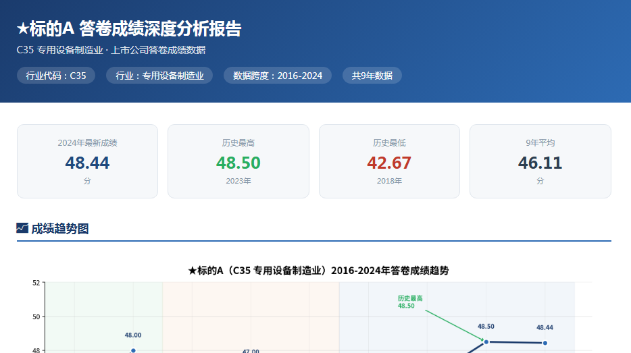This screenshot has height=353, width=631.
Task: Select the 历史最高 value 48.50
Action: (238, 163)
